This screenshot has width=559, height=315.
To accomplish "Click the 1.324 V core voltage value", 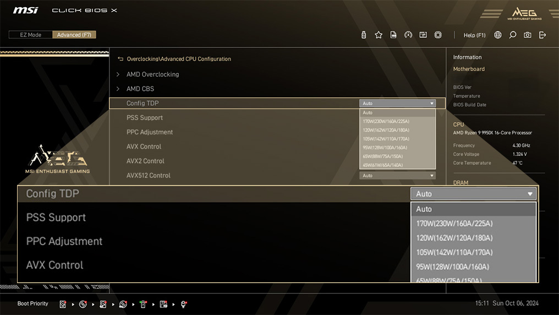I will click(x=519, y=154).
